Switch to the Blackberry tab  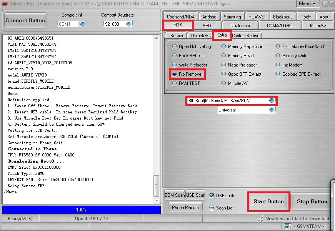[283, 17]
